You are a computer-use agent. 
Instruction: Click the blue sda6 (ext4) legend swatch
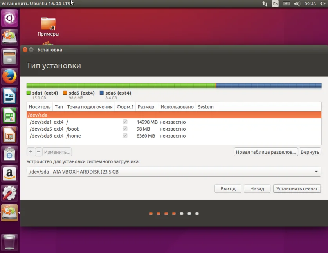(x=102, y=93)
